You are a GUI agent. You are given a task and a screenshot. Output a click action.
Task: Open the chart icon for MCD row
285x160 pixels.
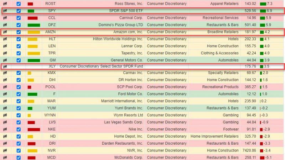coord(5,158)
